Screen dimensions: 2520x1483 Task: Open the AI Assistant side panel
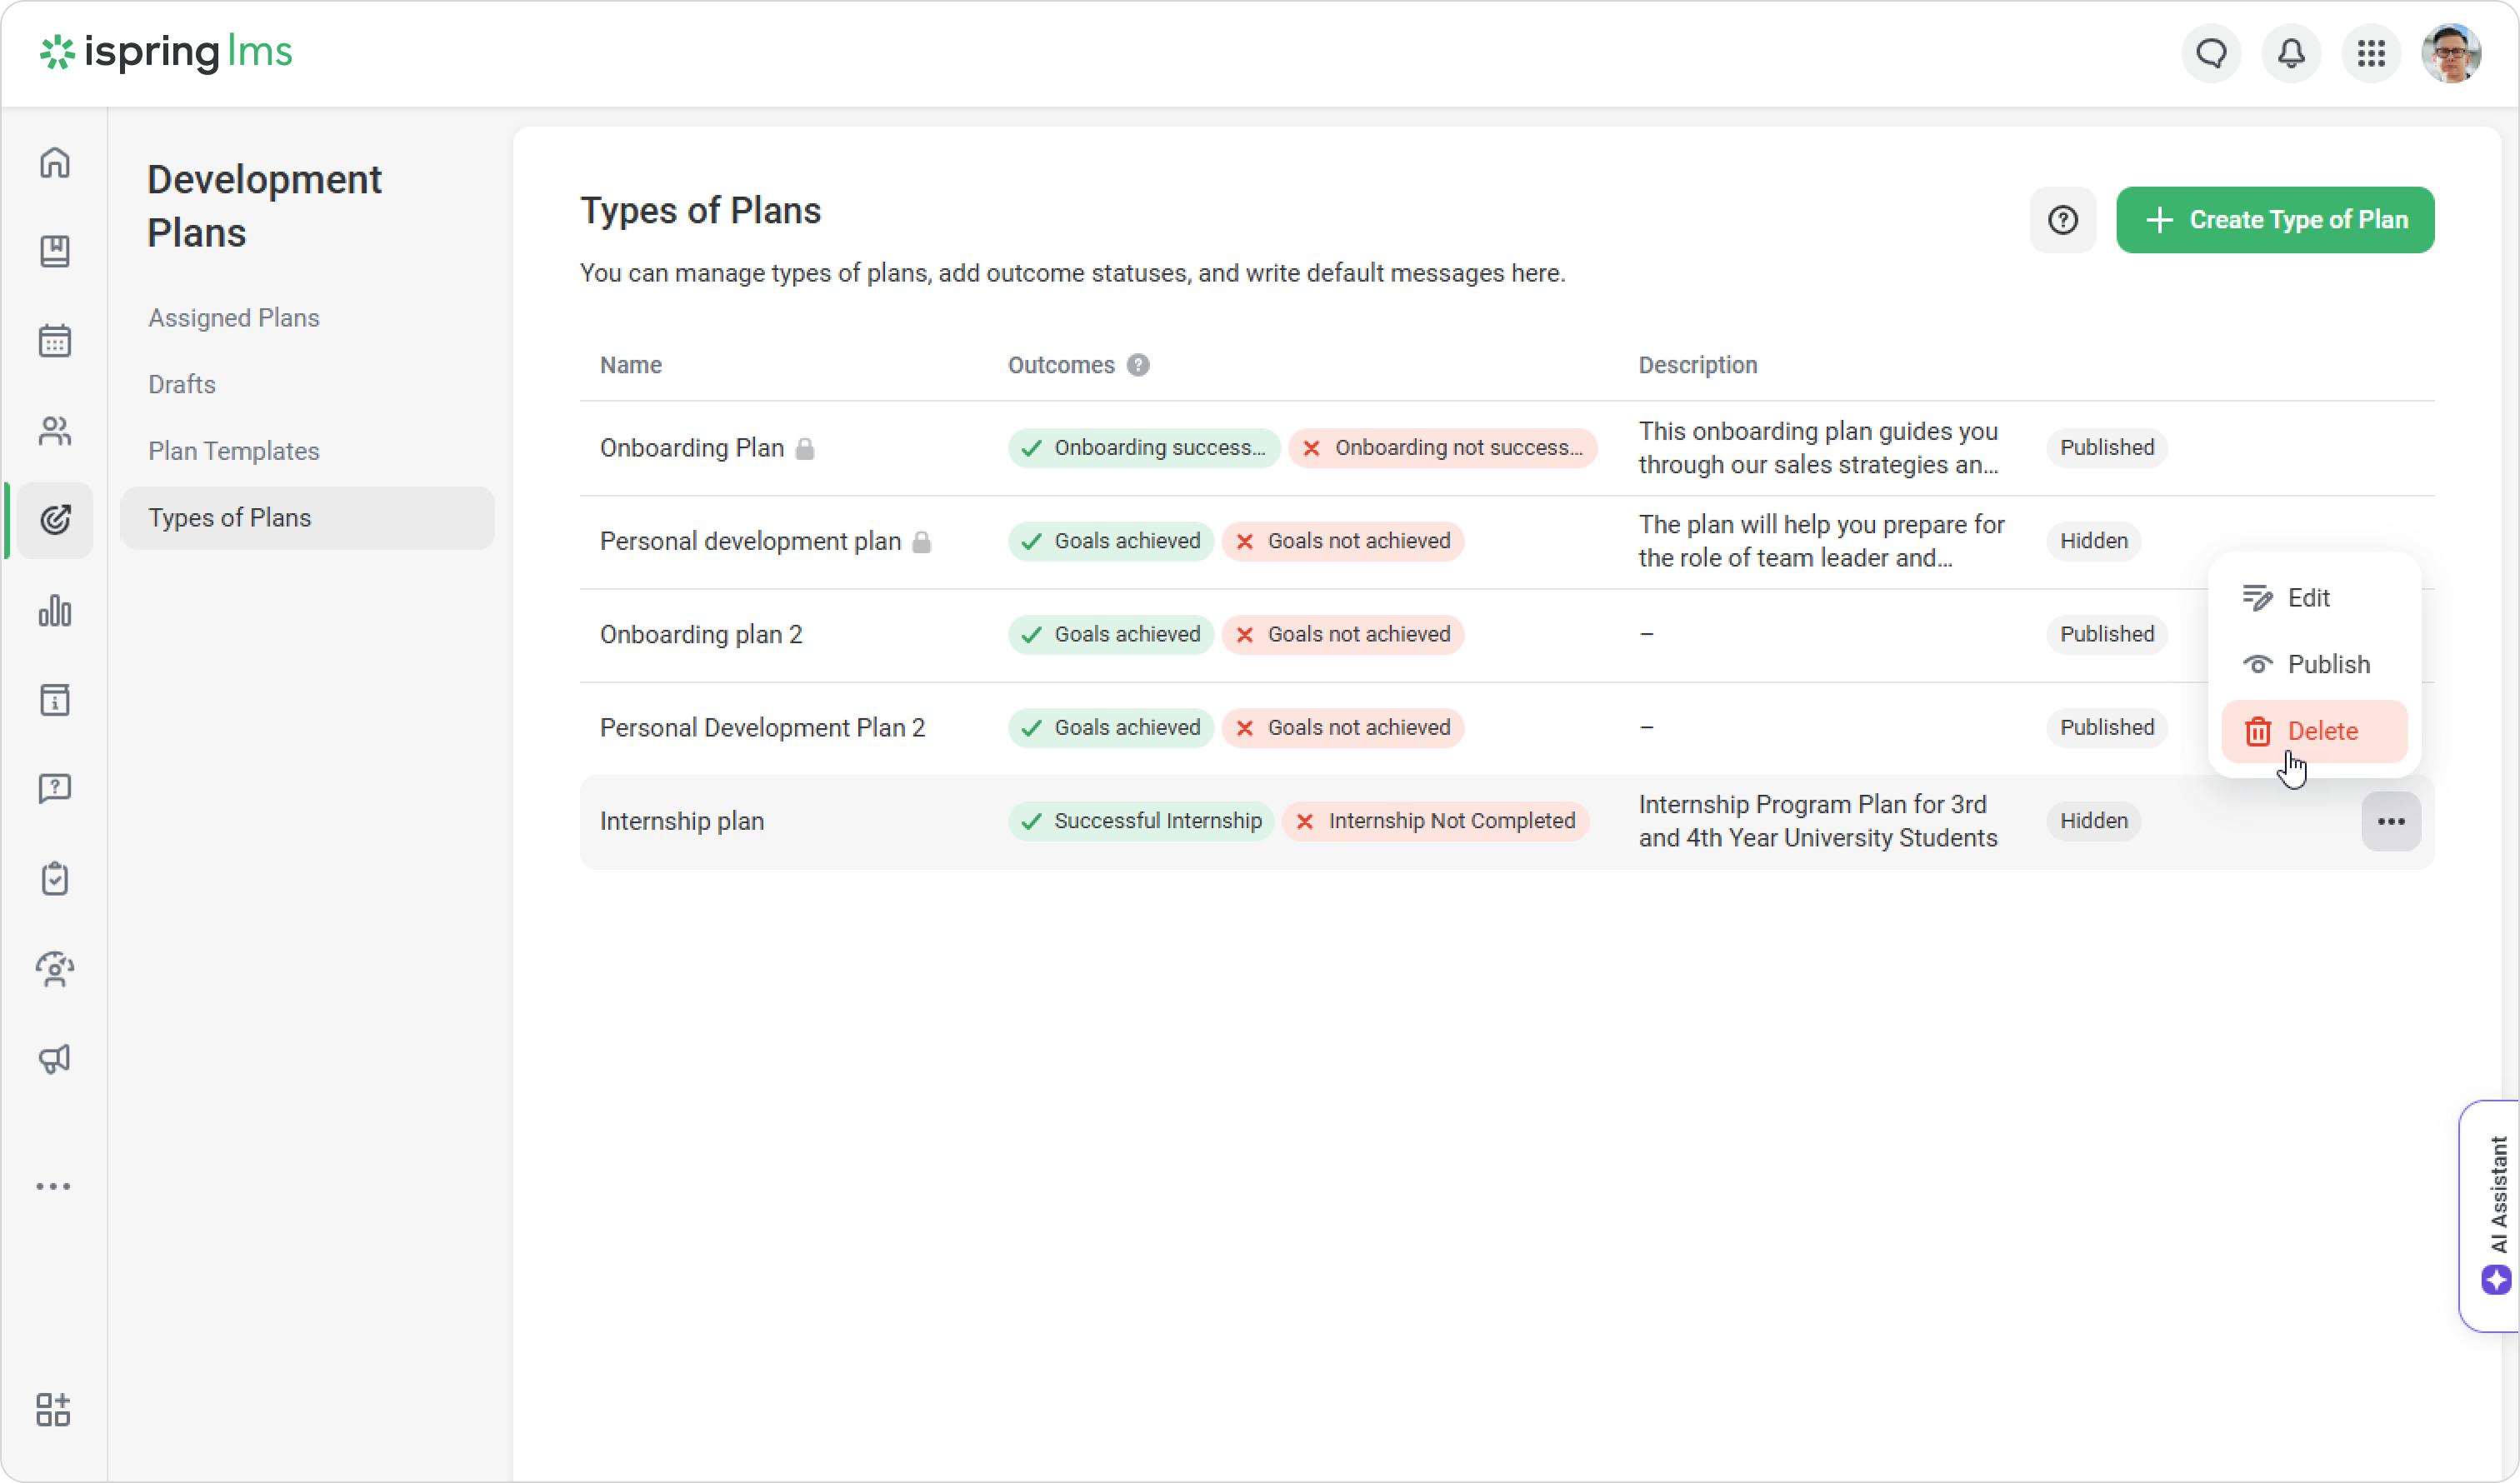pos(2495,1214)
